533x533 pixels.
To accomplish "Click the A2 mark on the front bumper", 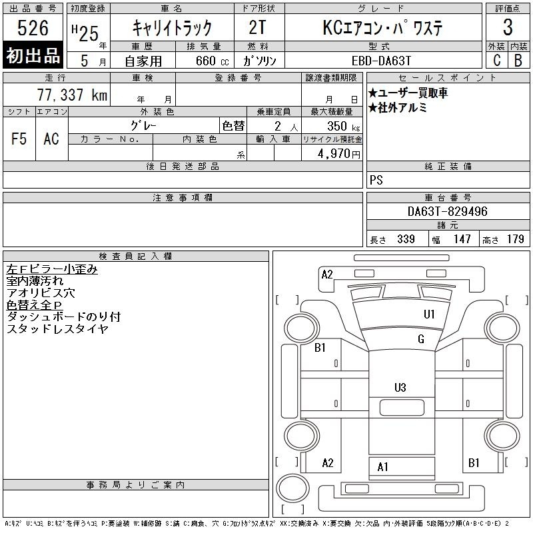I will point(327,274).
